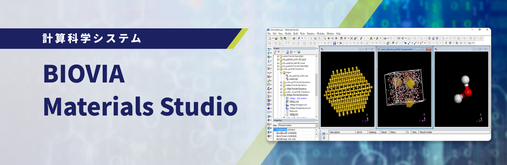Viewport: 507px width, 165px height.
Task: Close the middle AC Construct document window
Action: [429, 49]
